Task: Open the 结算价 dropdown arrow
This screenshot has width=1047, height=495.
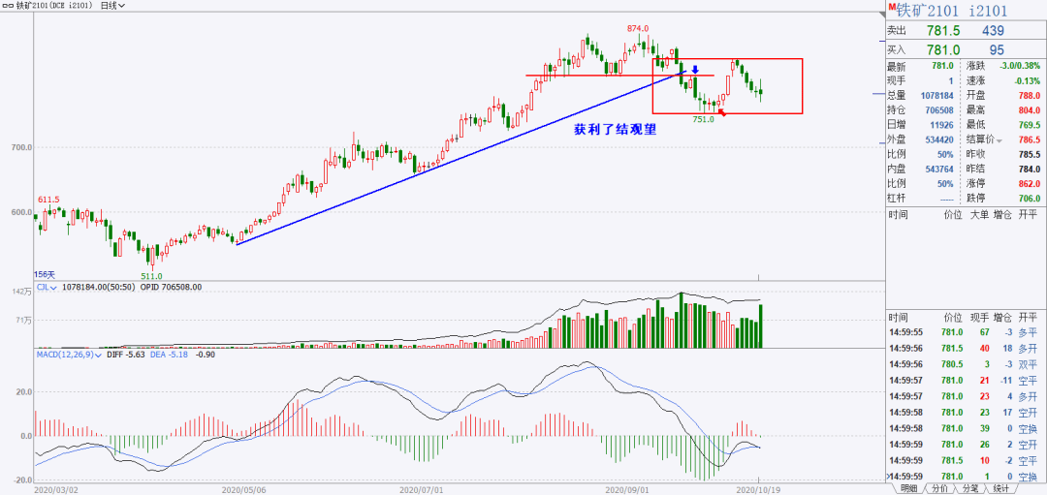Action: click(999, 140)
